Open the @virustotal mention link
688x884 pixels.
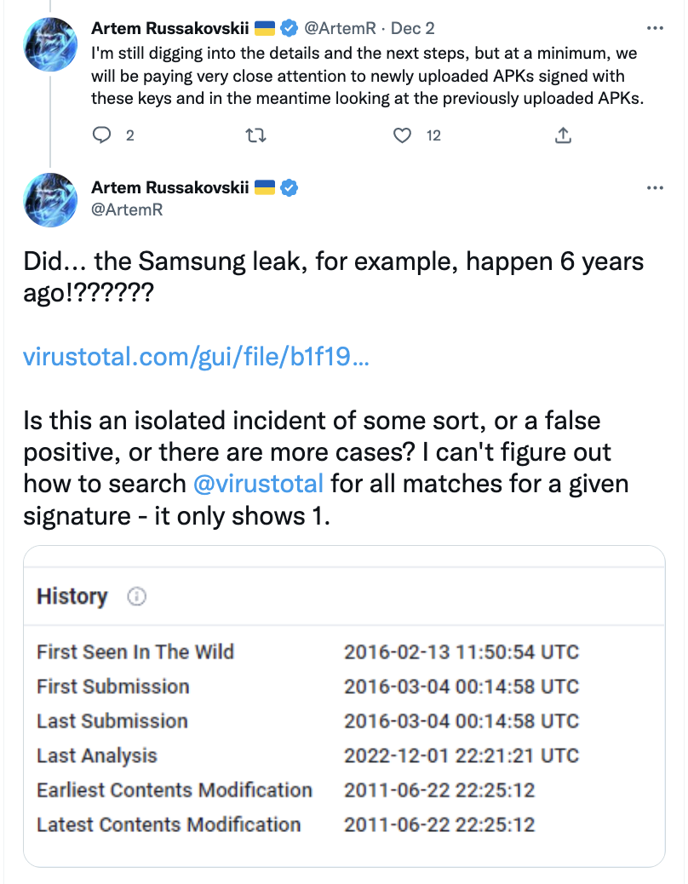258,484
